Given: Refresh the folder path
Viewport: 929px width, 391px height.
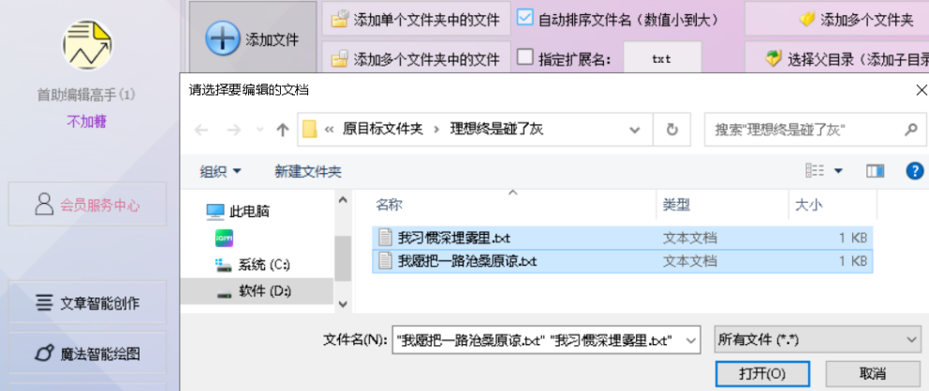Looking at the screenshot, I should point(671,129).
